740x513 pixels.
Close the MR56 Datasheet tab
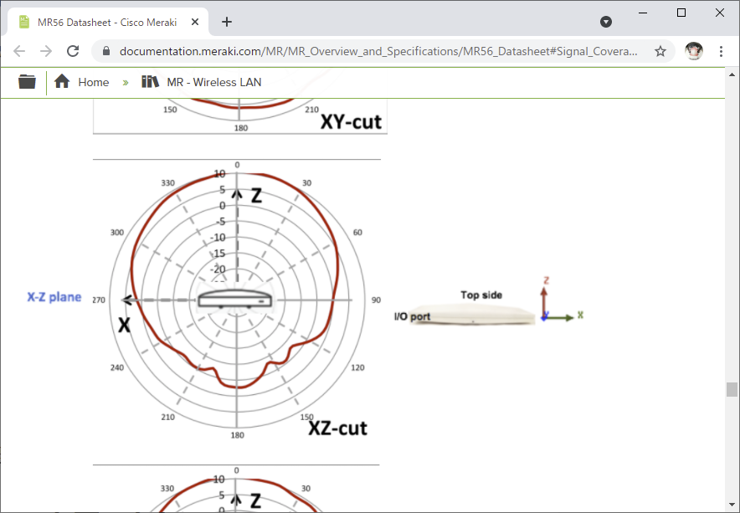pos(195,22)
